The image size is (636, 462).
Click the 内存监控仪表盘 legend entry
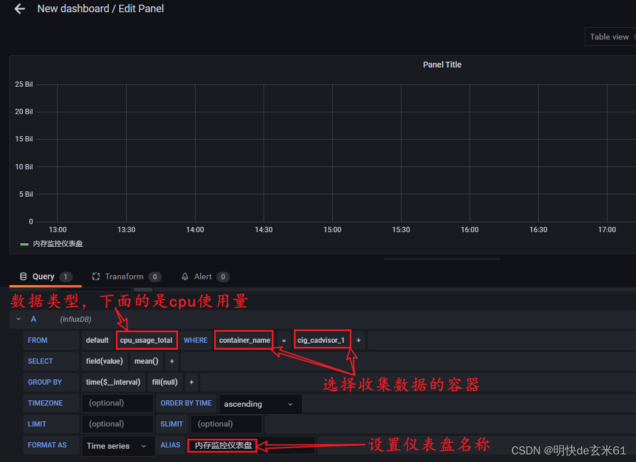point(58,244)
